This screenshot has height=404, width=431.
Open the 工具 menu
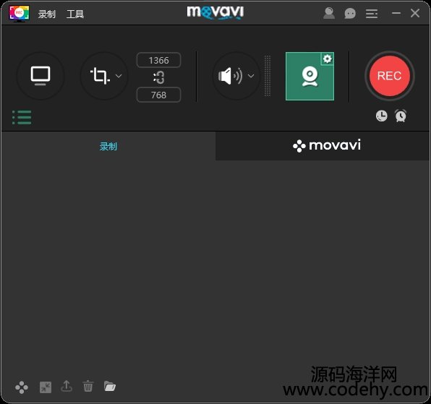coord(75,14)
